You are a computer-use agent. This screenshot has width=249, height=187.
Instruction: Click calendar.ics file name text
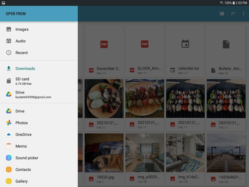[x=189, y=68]
